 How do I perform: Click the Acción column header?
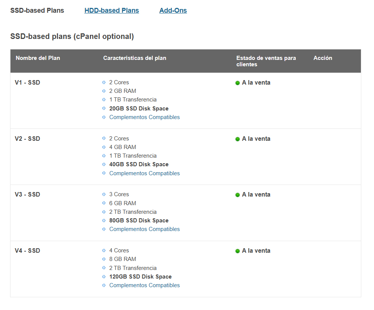pyautogui.click(x=323, y=58)
